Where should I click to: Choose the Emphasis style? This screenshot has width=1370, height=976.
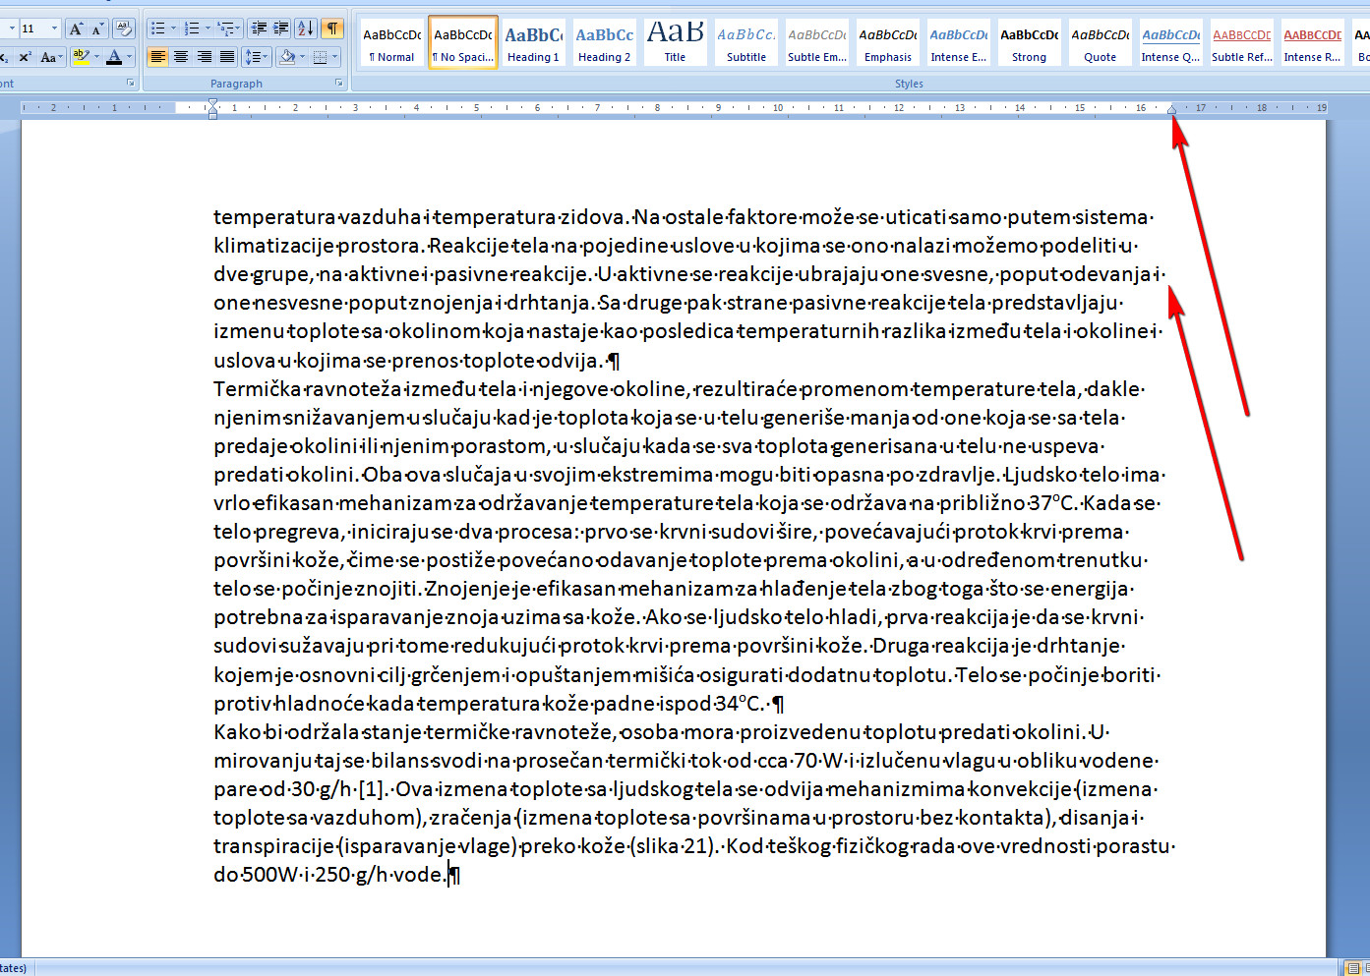tap(888, 42)
